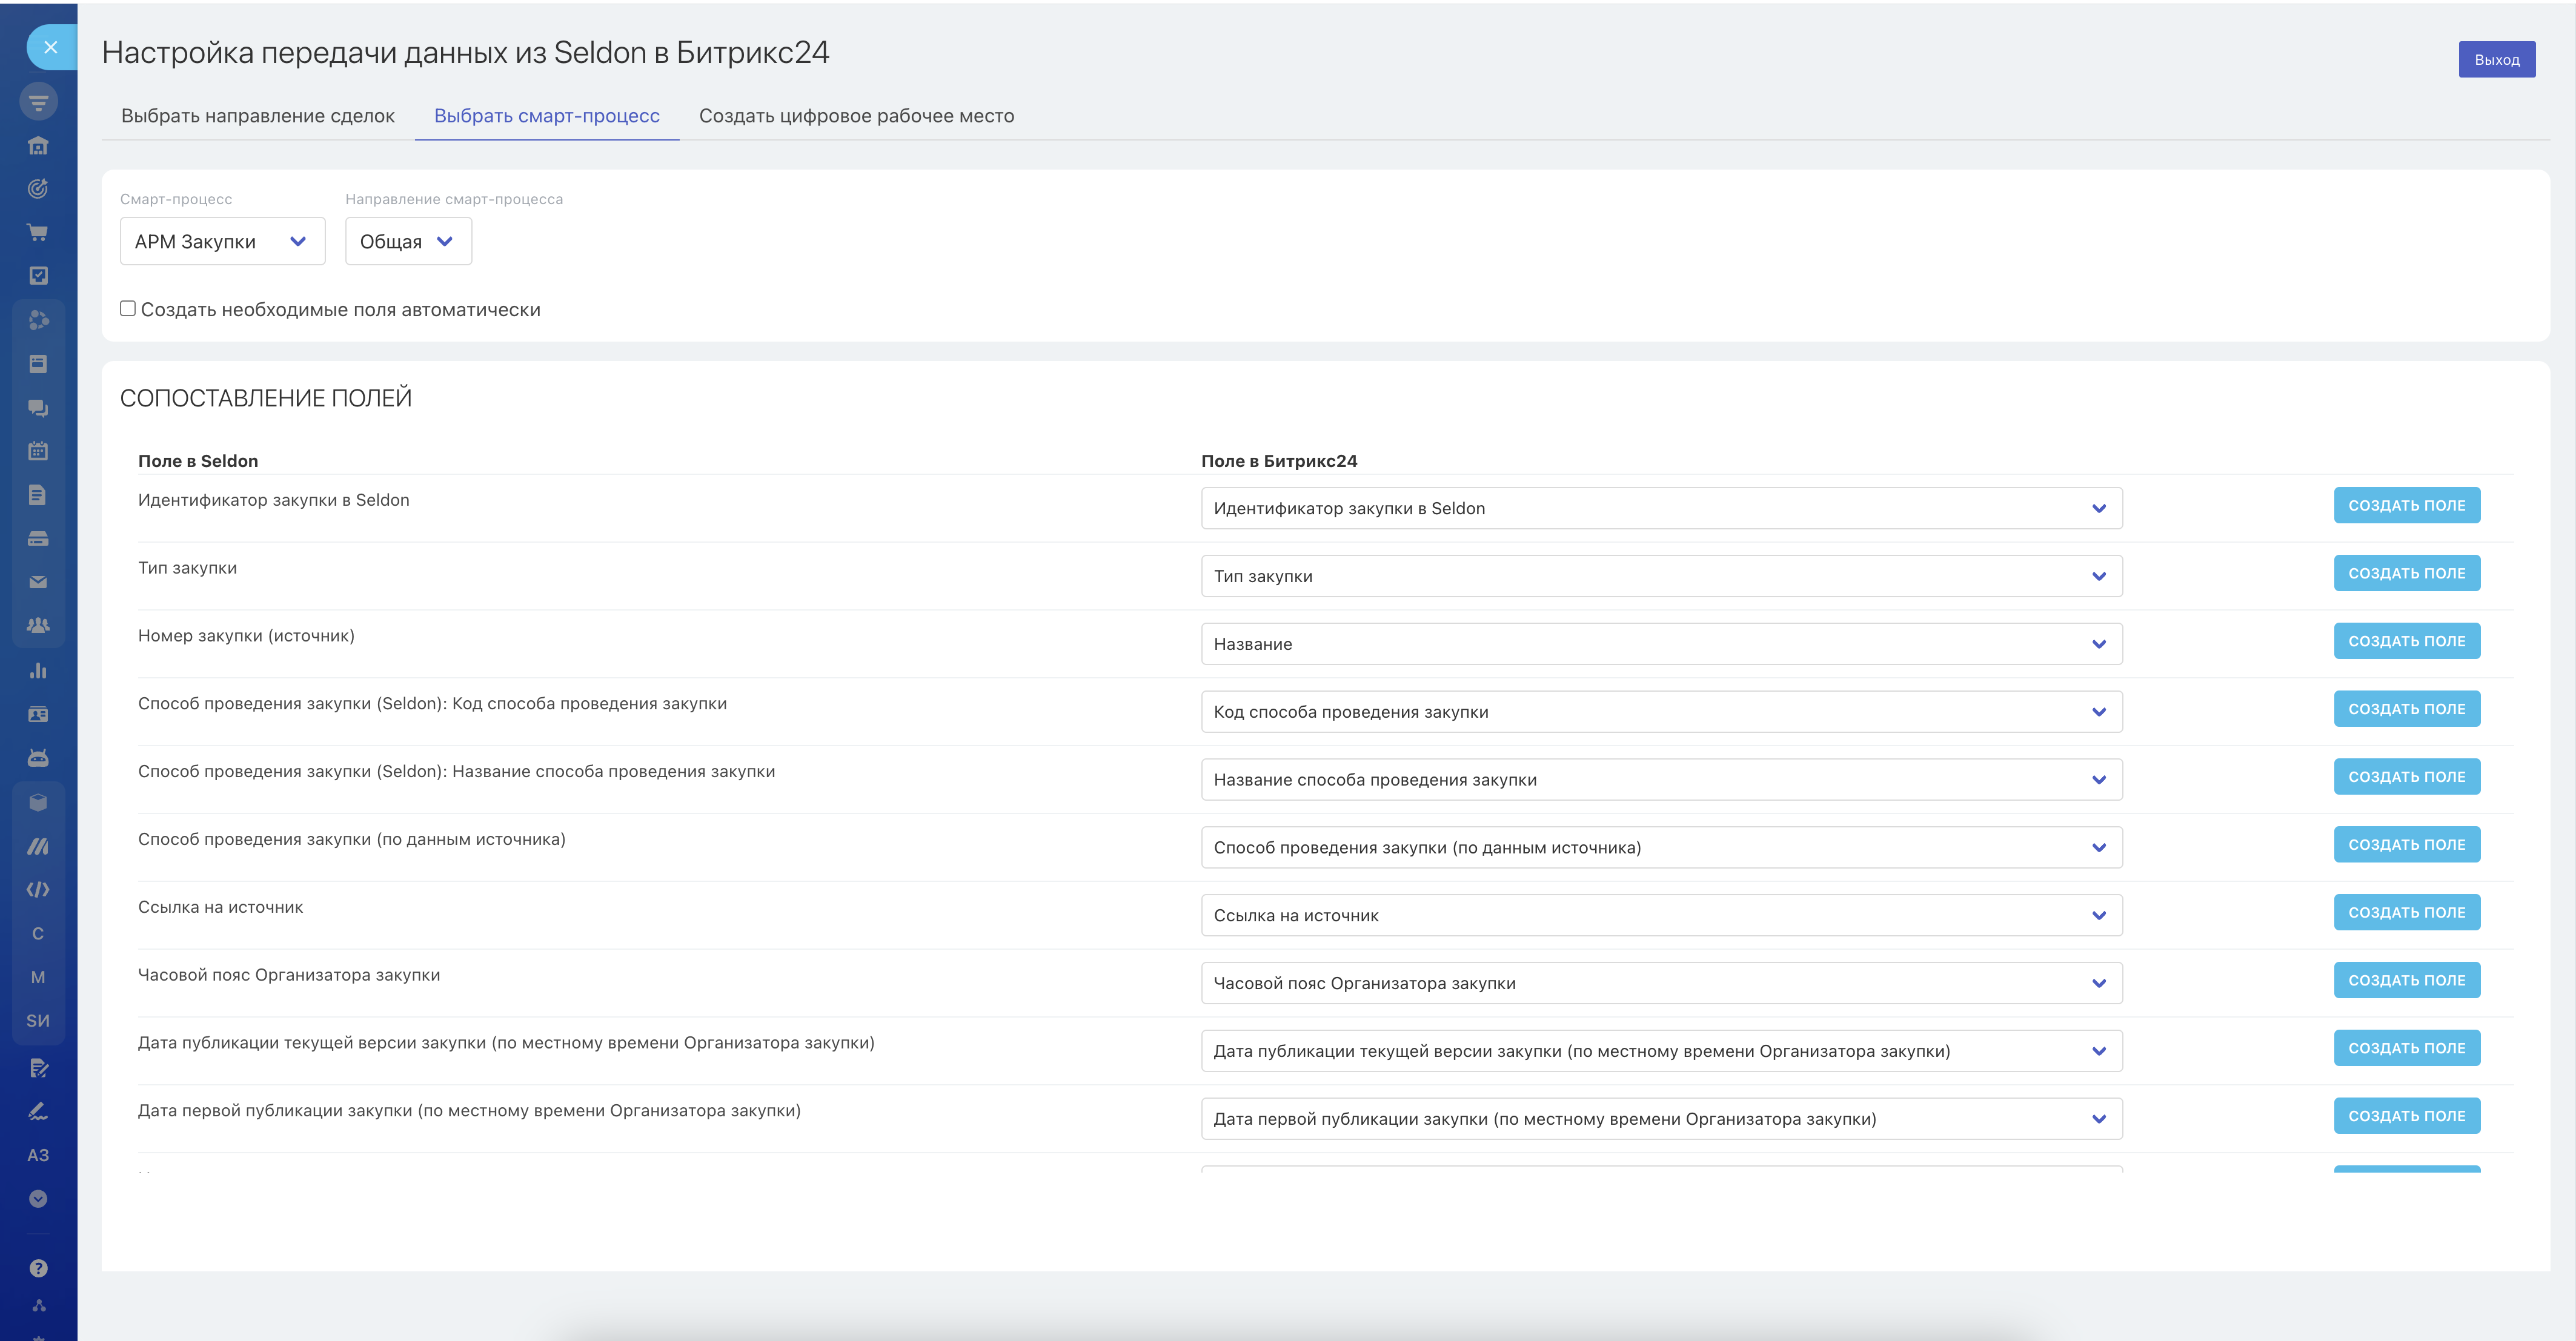Click the shopping cart icon in sidebar
2576x1341 pixels.
[x=38, y=233]
